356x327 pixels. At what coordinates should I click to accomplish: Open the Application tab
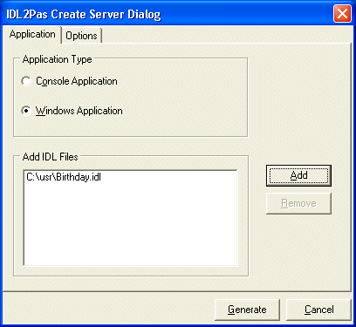tap(32, 34)
